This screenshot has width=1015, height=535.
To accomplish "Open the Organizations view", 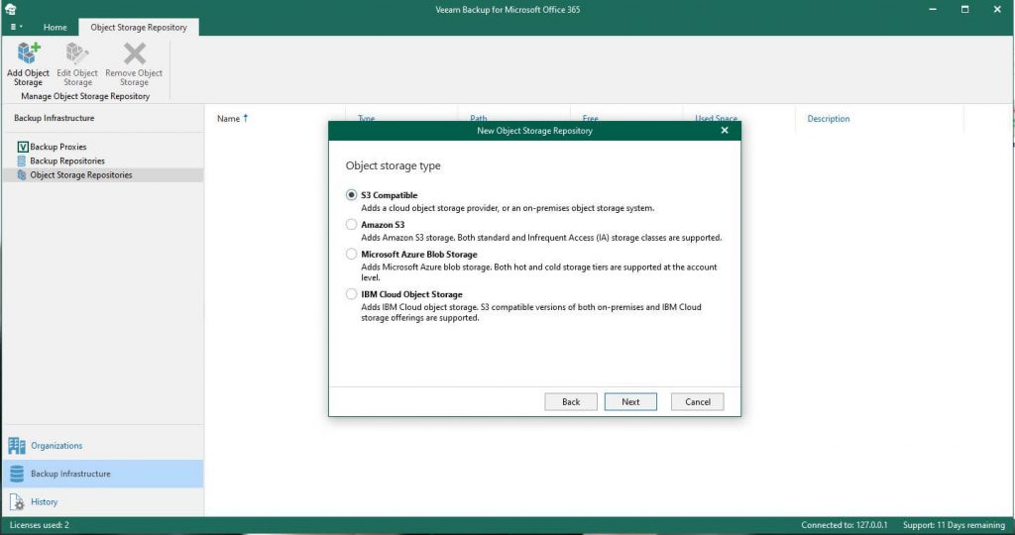I will pos(103,446).
